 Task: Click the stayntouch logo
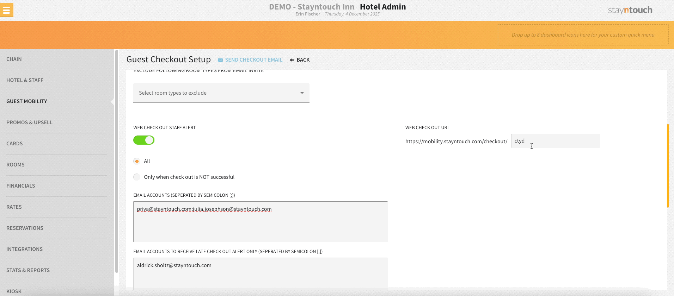pos(630,10)
